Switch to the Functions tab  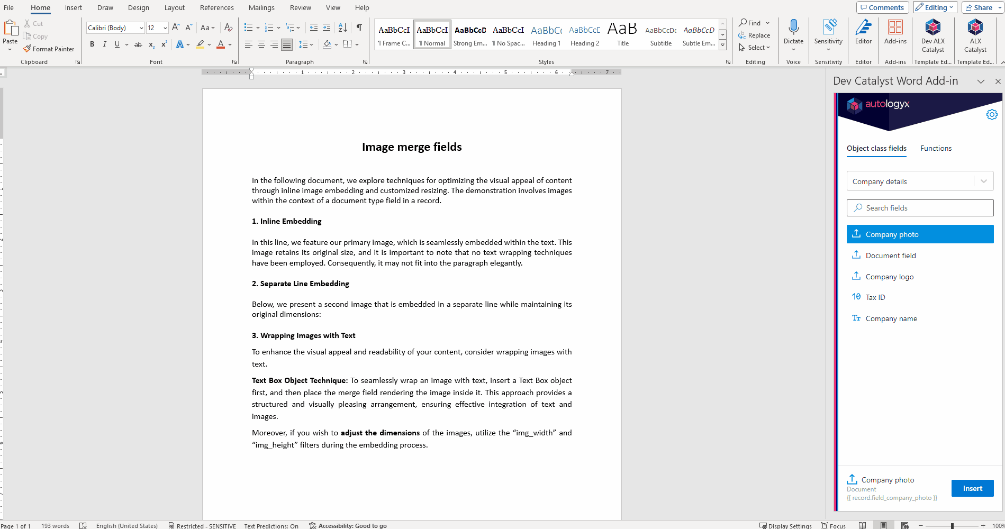[x=936, y=149]
